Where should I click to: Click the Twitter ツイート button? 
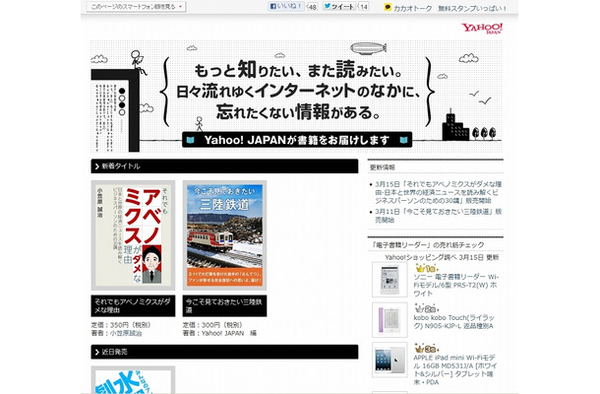pyautogui.click(x=339, y=6)
